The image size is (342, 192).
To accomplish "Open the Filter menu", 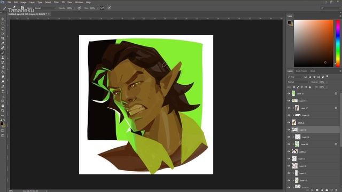I will (x=56, y=2).
